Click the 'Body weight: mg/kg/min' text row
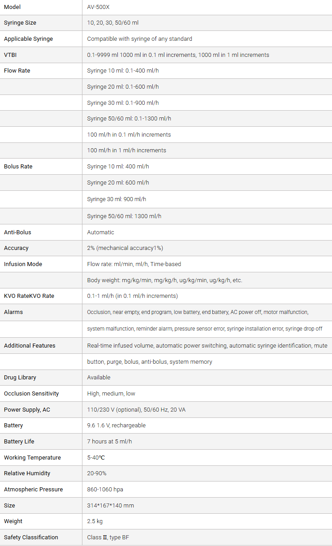This screenshot has height=546, width=332. 164,280
